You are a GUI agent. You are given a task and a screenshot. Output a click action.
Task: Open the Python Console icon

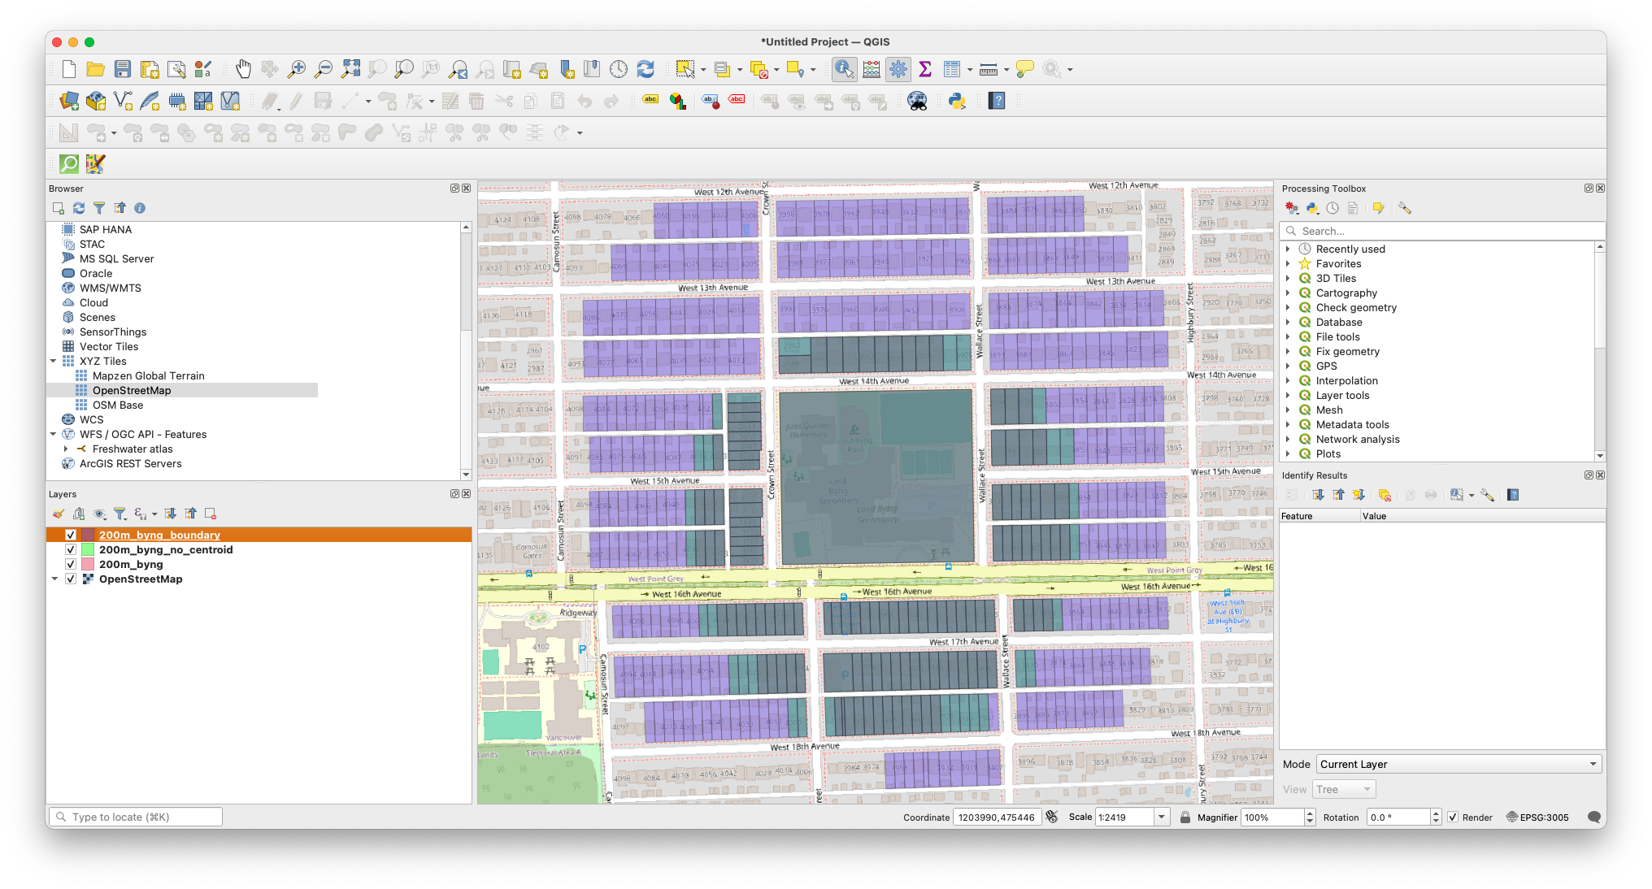tap(957, 101)
